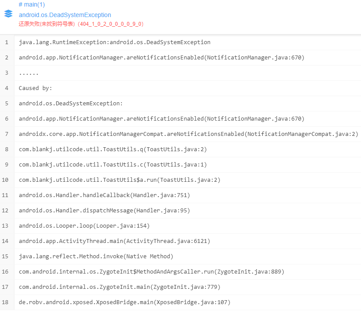Expand the collapsed "......" stack frames
The width and height of the screenshot is (361, 312).
tap(28, 73)
